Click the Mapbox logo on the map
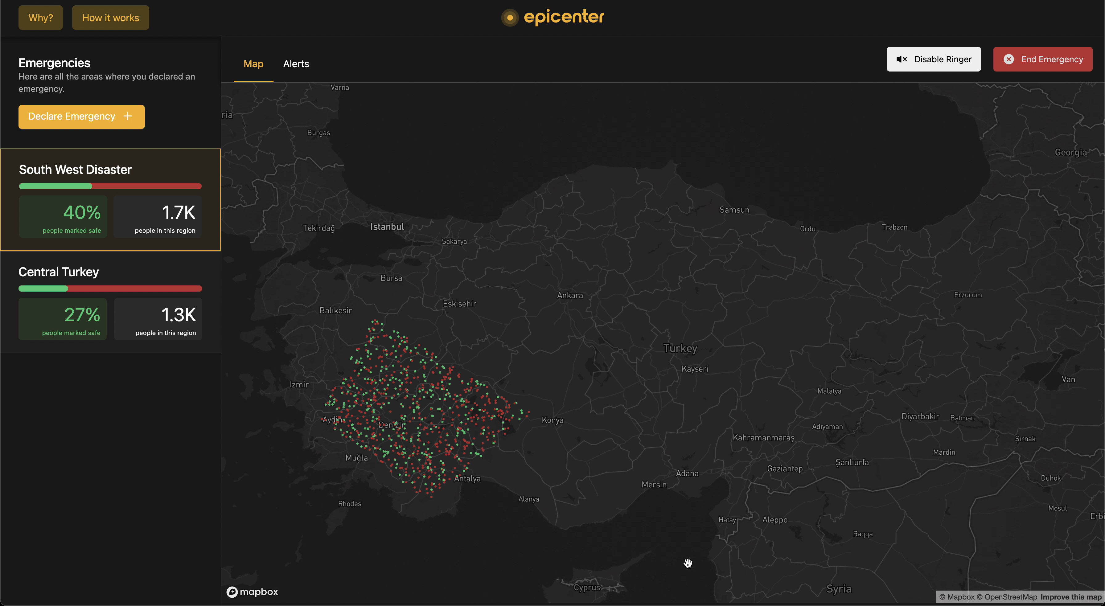This screenshot has height=606, width=1105. point(252,592)
